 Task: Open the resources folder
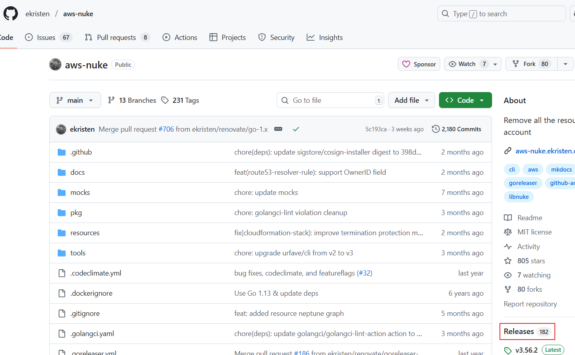point(85,233)
